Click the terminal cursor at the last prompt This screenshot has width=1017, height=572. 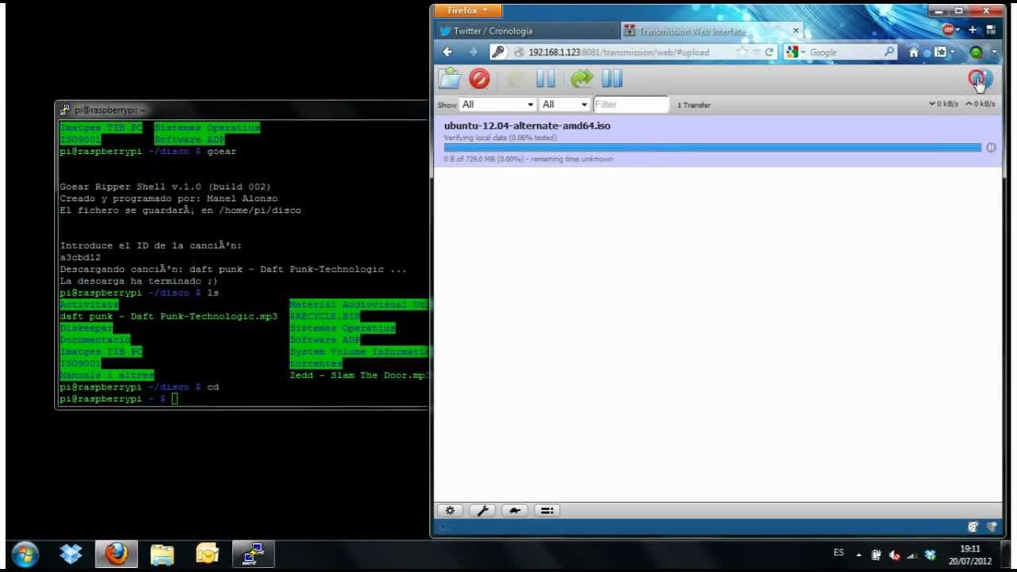click(175, 399)
